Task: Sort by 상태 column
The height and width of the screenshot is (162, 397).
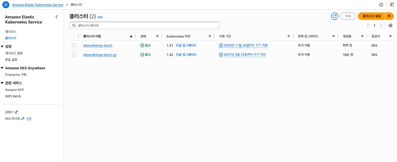Action: (x=157, y=36)
